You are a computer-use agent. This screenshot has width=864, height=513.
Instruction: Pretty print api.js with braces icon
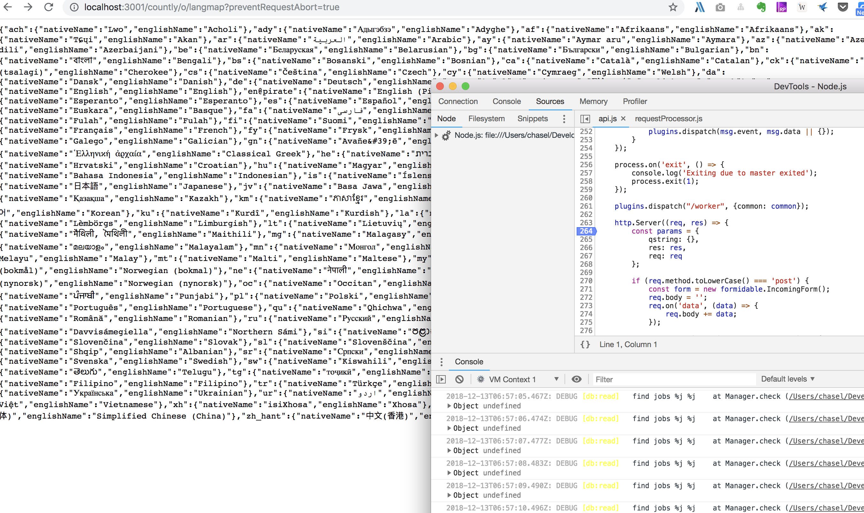tap(585, 345)
